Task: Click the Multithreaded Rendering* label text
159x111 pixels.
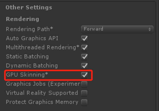Action: click(42, 47)
